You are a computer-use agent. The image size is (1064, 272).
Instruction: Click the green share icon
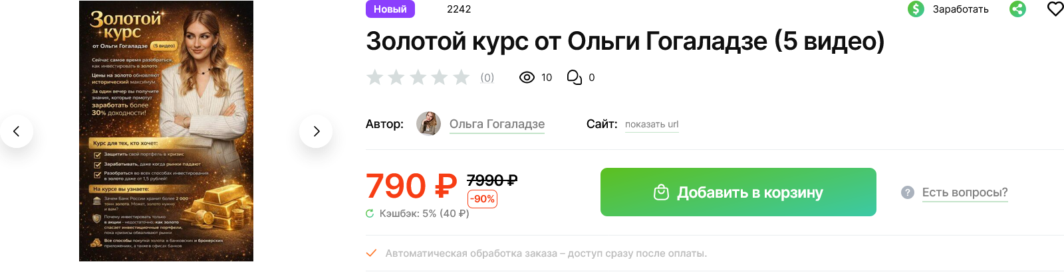[1017, 9]
